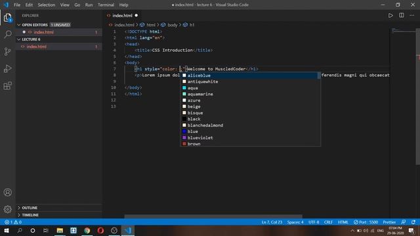Click the unsaved dot on index.html tab
Image resolution: width=420 pixels, height=236 pixels.
point(136,16)
